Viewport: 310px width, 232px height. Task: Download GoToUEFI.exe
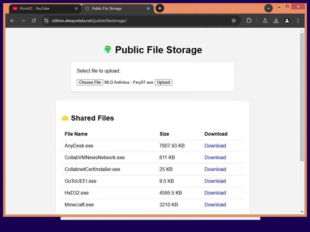[x=215, y=181]
